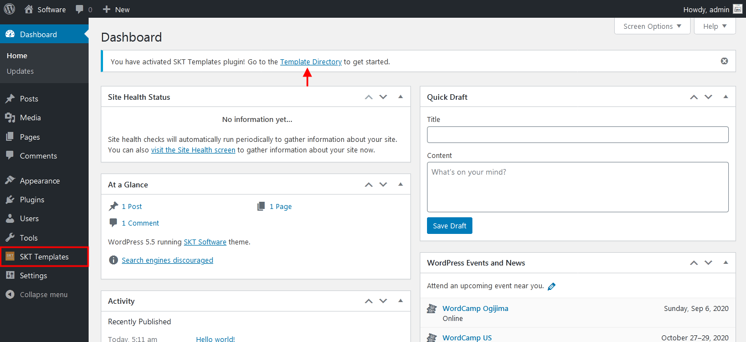Open the Pages menu label
The image size is (746, 342).
(x=30, y=137)
